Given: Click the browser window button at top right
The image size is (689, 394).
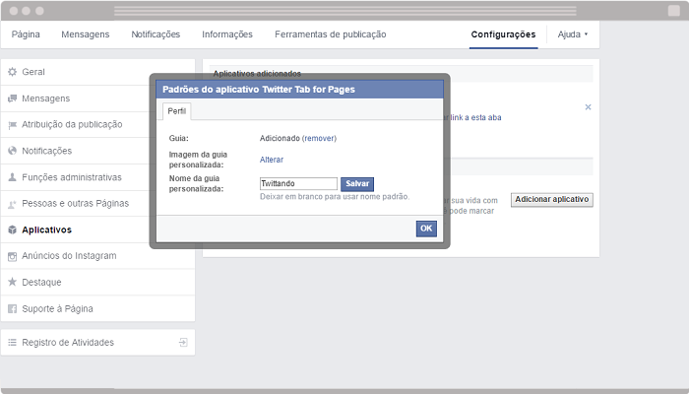Looking at the screenshot, I should click(674, 11).
